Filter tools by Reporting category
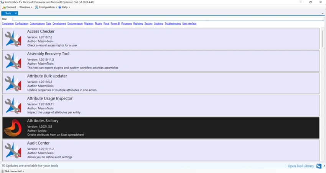The width and height of the screenshot is (326, 173). (138, 23)
